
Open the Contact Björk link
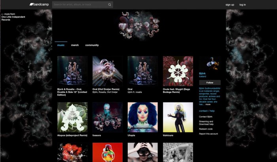point(206,117)
